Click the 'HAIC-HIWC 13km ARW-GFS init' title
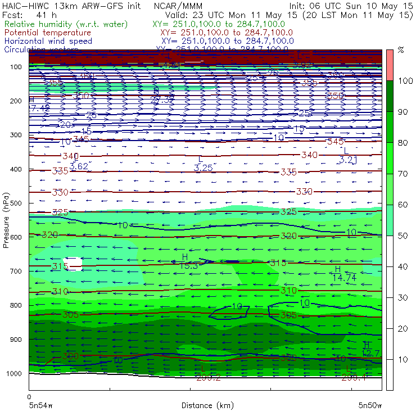This screenshot has width=416, height=416. (x=71, y=6)
